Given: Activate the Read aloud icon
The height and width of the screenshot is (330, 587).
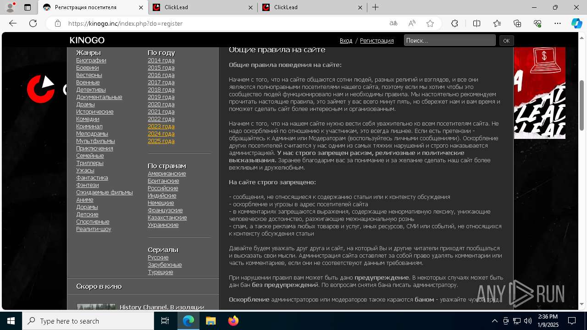Looking at the screenshot, I should [412, 23].
